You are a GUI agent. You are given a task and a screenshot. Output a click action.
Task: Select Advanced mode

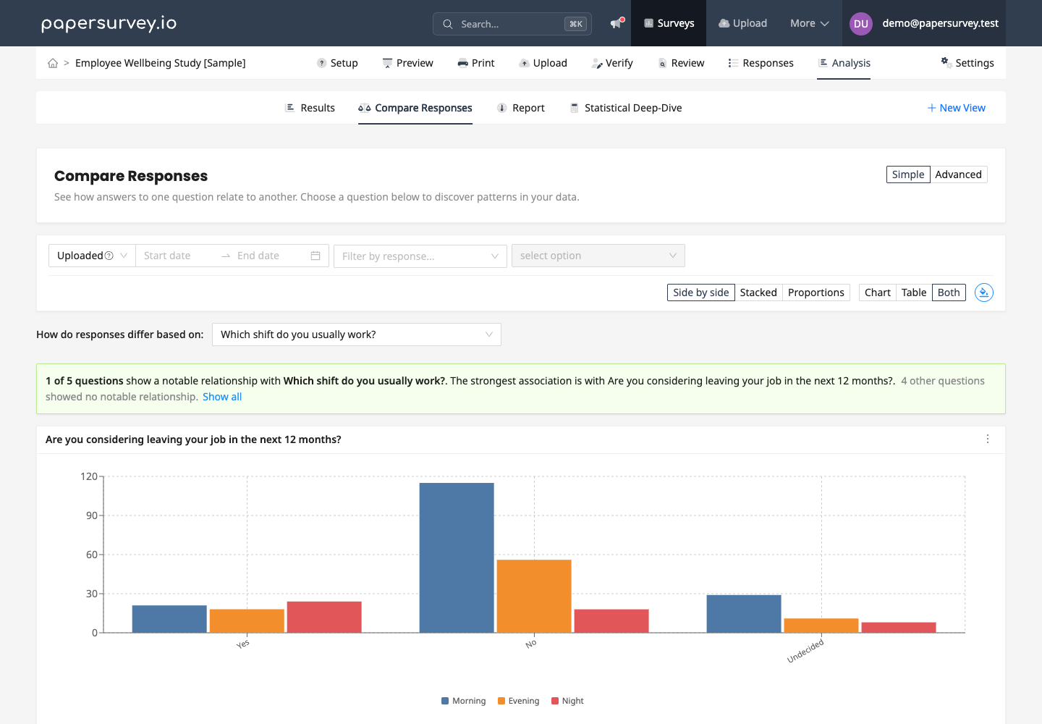tap(958, 174)
